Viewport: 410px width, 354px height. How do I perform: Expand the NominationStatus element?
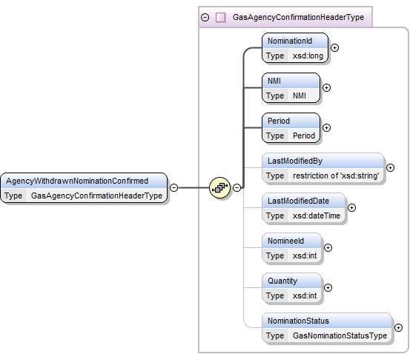(x=398, y=327)
